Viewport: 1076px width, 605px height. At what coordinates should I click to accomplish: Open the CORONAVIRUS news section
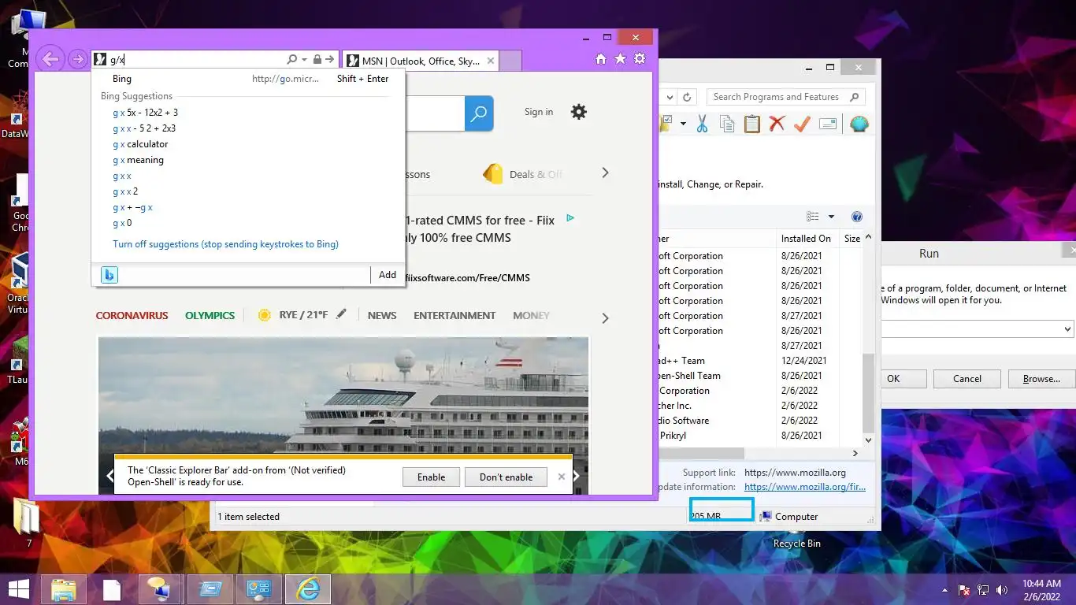[132, 315]
